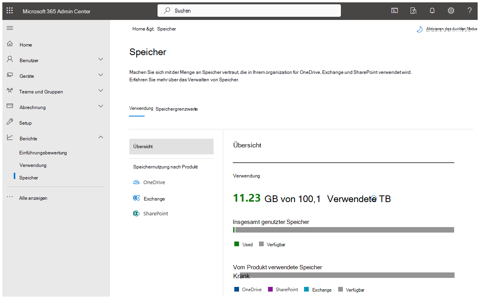480x299 pixels.
Task: Expand the Geräte menu chevron
Action: coord(101,75)
